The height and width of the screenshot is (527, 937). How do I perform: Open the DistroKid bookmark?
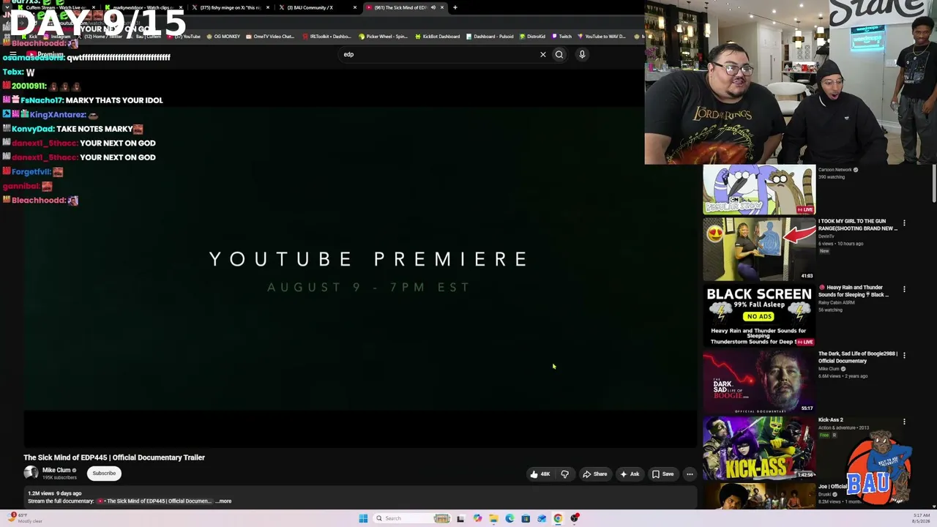pos(532,37)
